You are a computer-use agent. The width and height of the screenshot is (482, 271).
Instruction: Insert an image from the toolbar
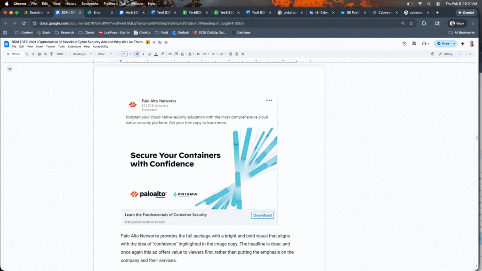pos(183,54)
